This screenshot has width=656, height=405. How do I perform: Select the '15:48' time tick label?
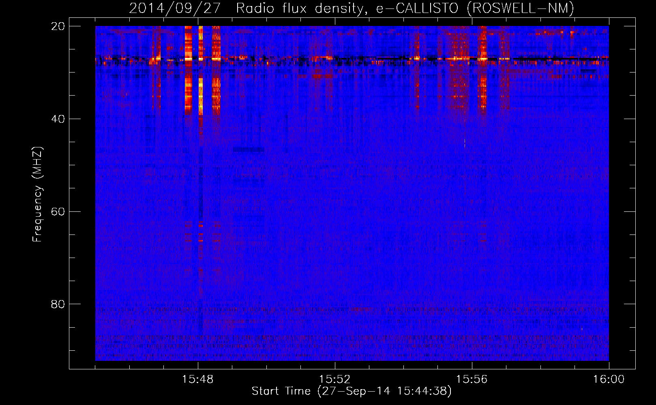tap(198, 379)
